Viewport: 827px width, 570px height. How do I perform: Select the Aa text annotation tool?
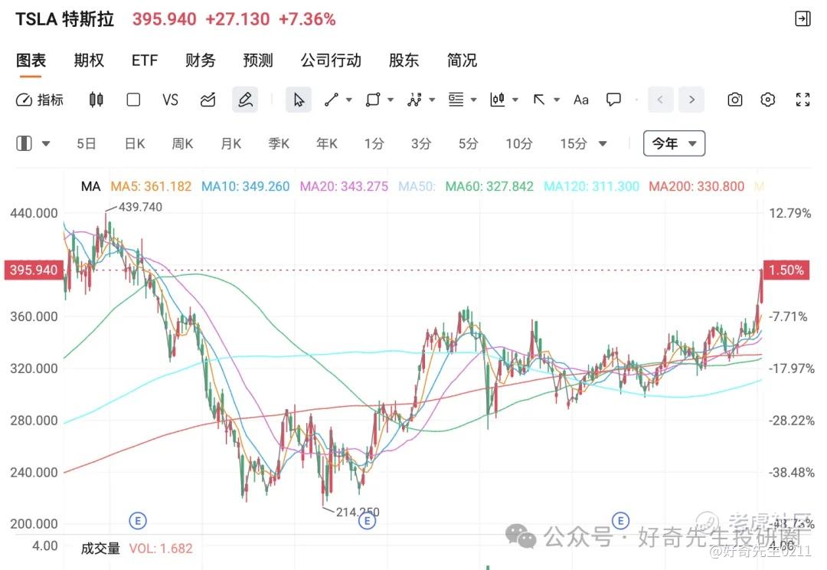click(x=581, y=100)
